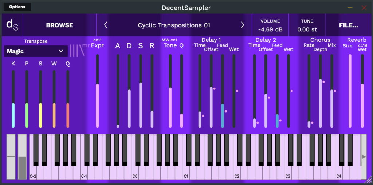Viewport: 373px width, 185px height.
Task: Adjust the MW cc1 Tone slider
Action: [170, 91]
